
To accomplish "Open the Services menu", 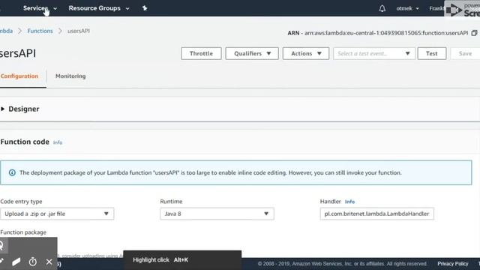I will 40,8.
